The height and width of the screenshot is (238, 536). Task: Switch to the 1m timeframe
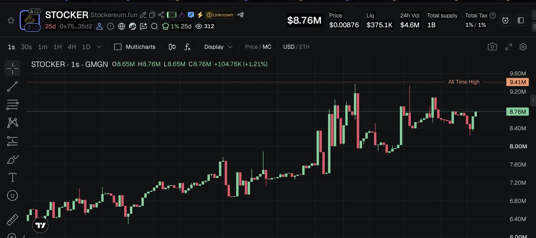42,47
